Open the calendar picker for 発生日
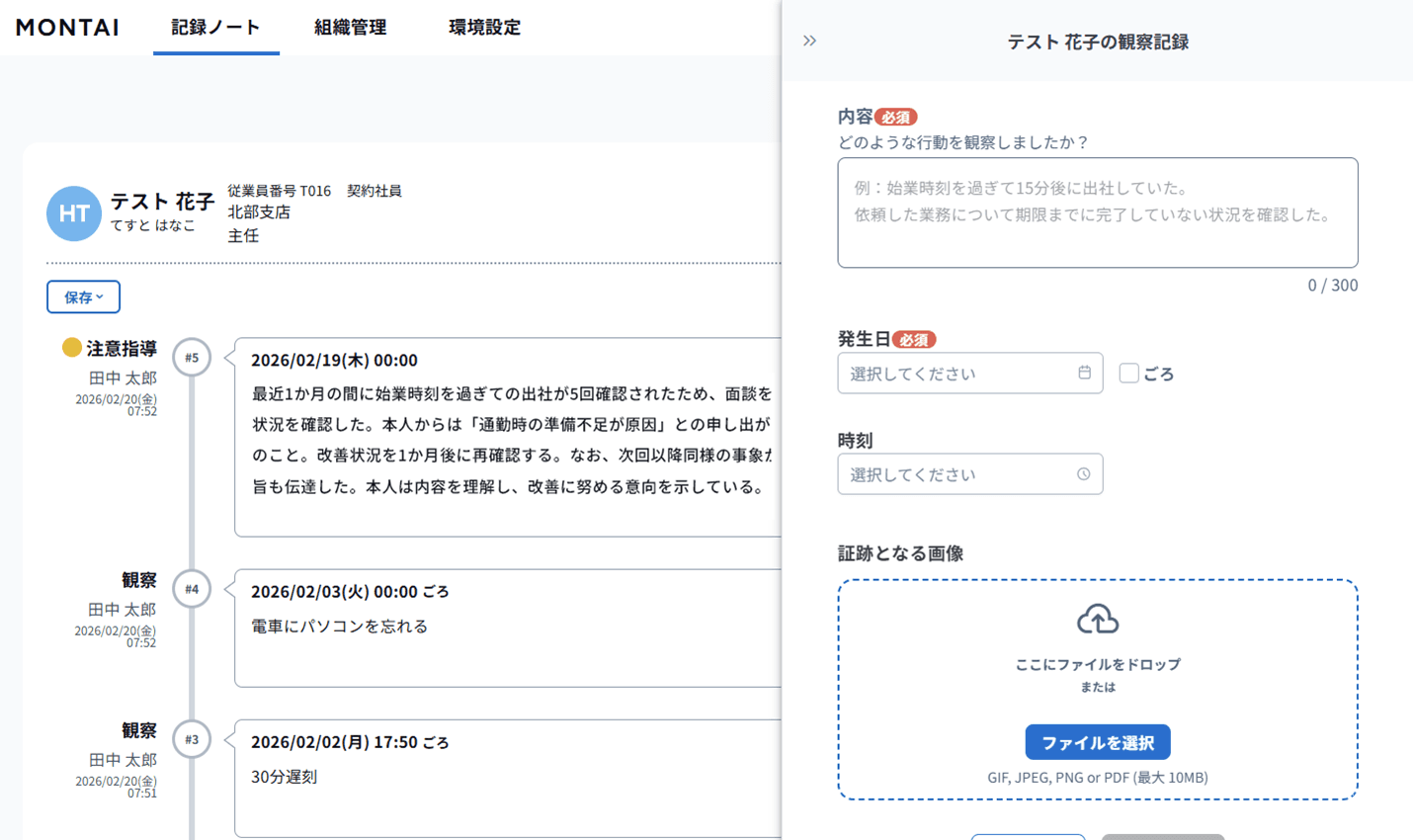Screen dimensions: 1413x840 point(1085,373)
